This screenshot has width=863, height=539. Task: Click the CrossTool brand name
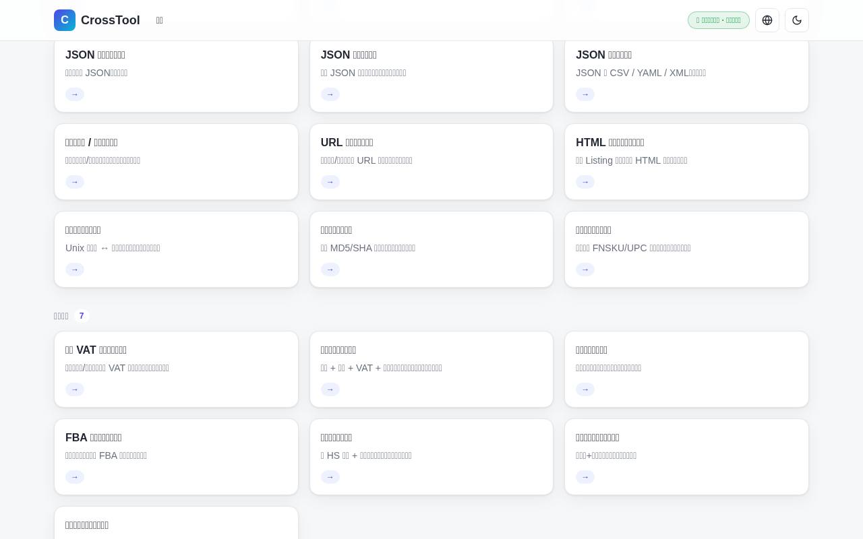pos(111,20)
